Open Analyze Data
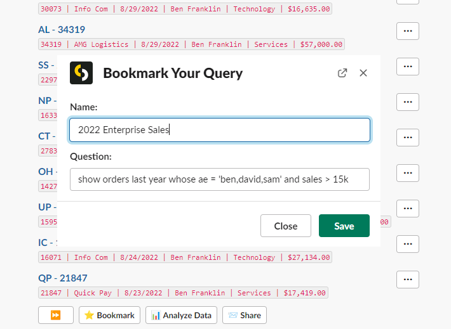Image resolution: width=451 pixels, height=329 pixels. point(182,315)
